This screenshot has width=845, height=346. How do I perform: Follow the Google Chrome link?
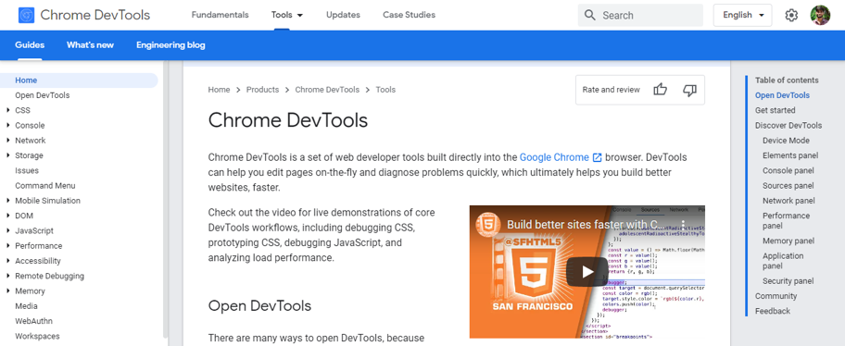(554, 157)
